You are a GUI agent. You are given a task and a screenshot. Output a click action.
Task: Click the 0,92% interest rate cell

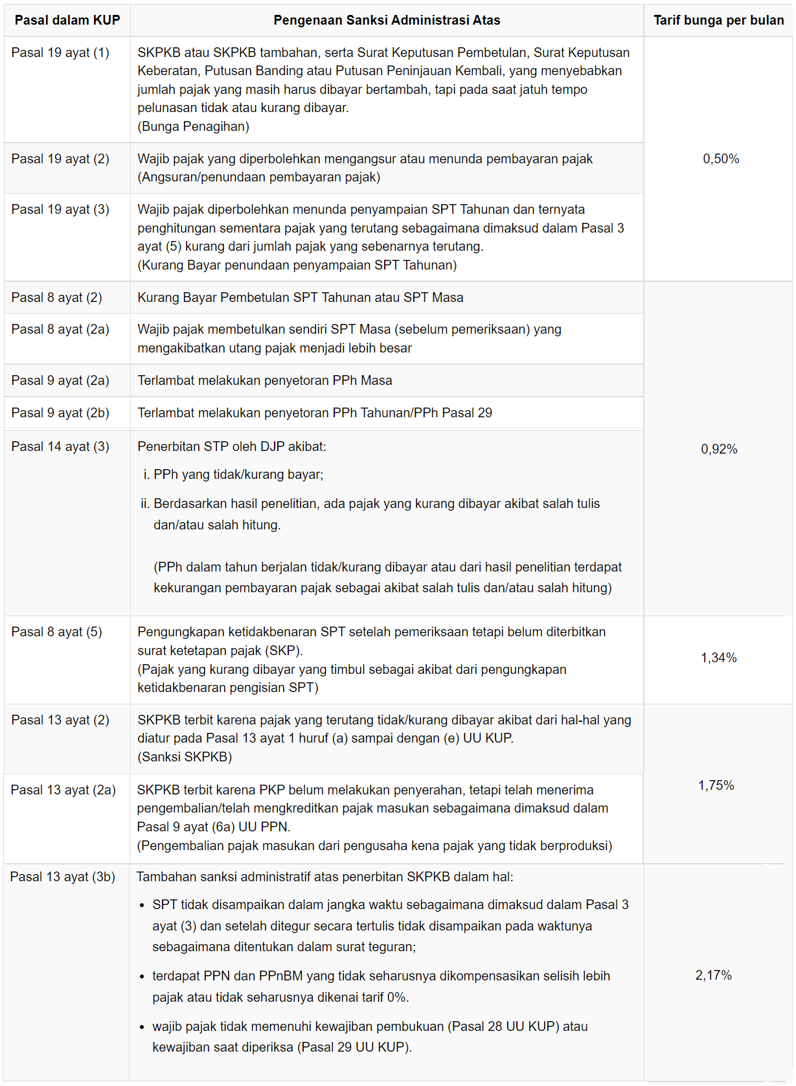coord(719,450)
